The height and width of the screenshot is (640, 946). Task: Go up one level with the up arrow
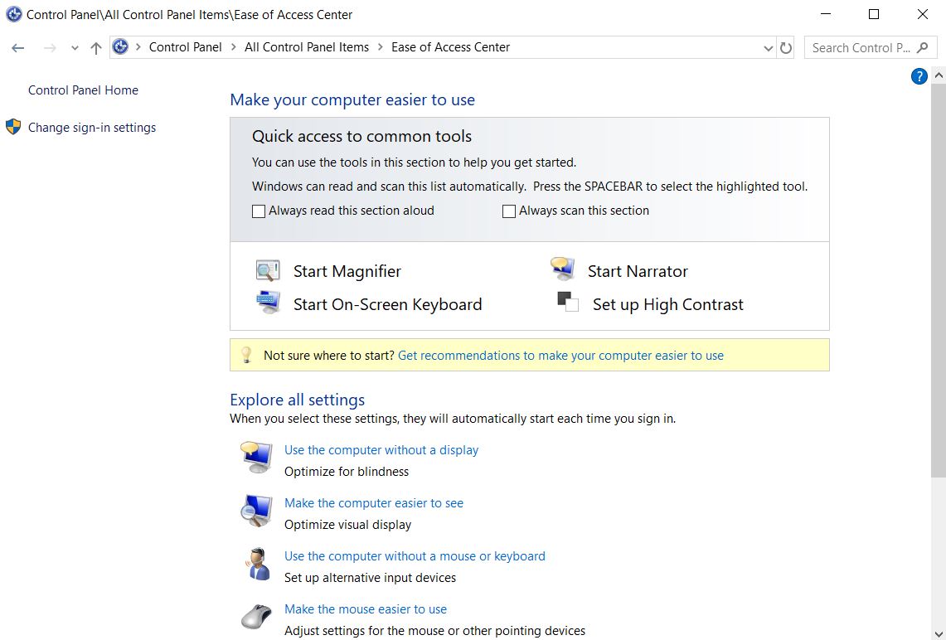pyautogui.click(x=96, y=47)
